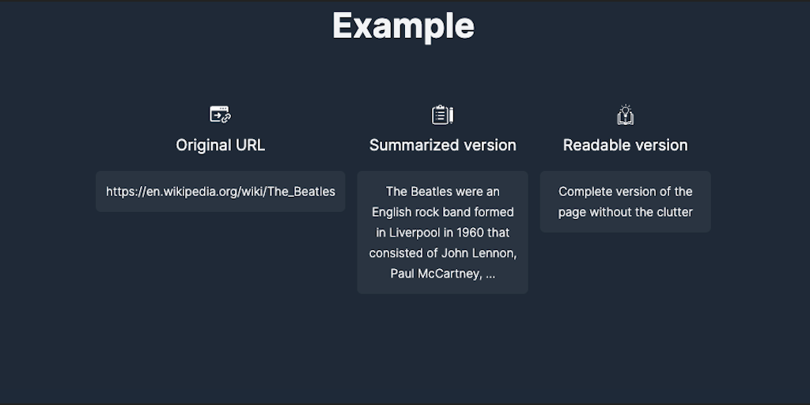Click "English rock band formed" text line
The image size is (810, 405).
coord(442,212)
